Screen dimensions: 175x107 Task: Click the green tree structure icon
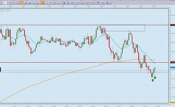[x=107, y=3]
